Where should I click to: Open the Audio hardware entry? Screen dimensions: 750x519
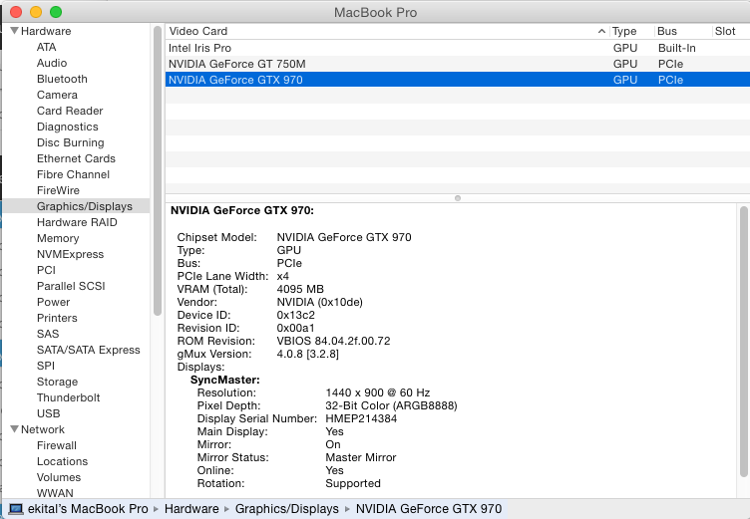pyautogui.click(x=52, y=63)
